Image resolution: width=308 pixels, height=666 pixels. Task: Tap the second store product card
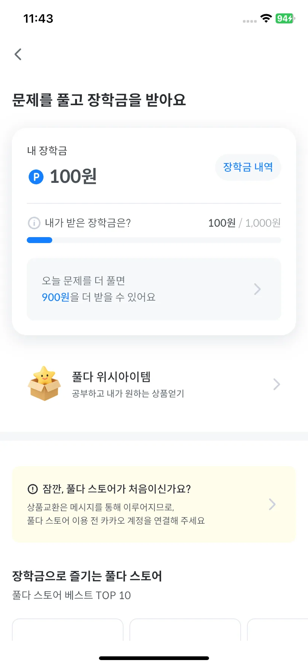(185, 630)
